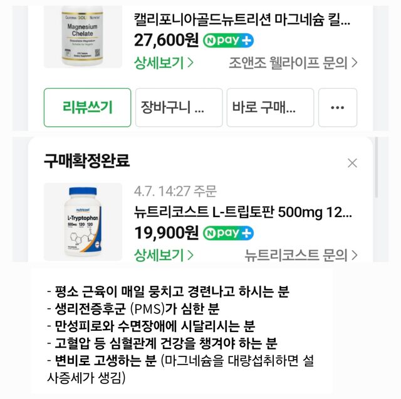Click N Pay badge beside 19,900원
The height and width of the screenshot is (399, 401).
(228, 233)
